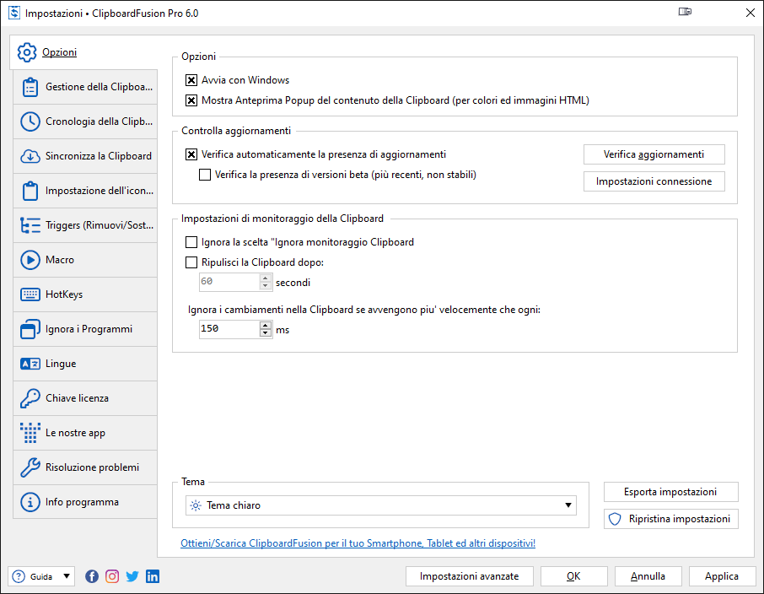This screenshot has height=594, width=764.
Task: Open the Facebook page icon
Action: [x=92, y=576]
